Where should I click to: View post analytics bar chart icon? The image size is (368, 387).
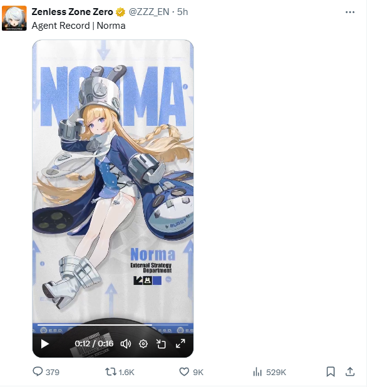pos(257,372)
